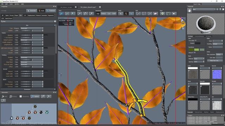Viewport: 225px width, 126px height.
Task: Click the arrow Post toolbar icon
Action: click(174, 14)
